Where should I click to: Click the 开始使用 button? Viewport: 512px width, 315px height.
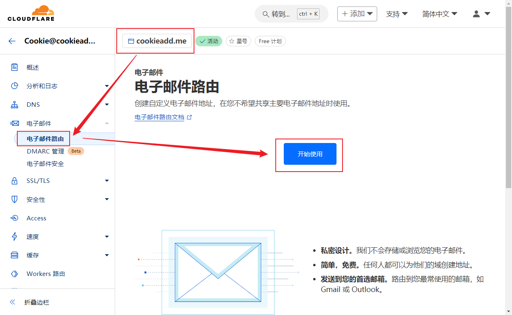coord(310,154)
